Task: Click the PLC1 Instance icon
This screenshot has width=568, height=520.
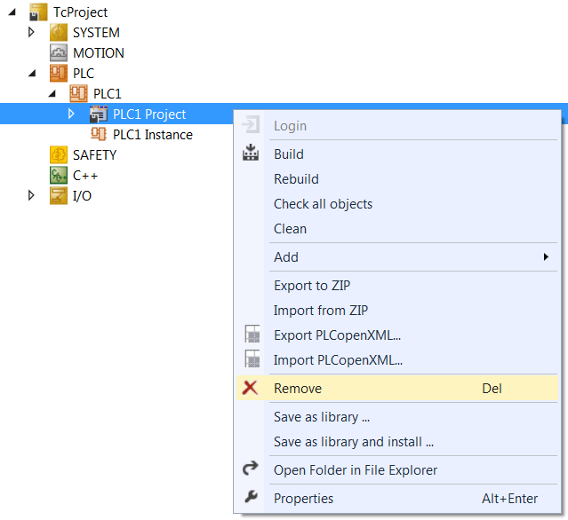Action: 99,134
